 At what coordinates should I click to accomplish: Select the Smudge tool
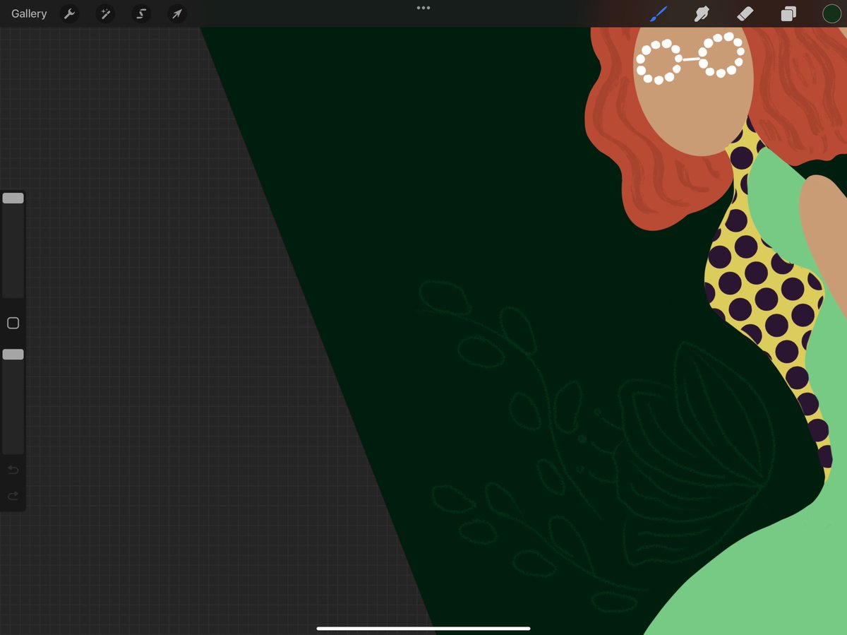[x=702, y=13]
